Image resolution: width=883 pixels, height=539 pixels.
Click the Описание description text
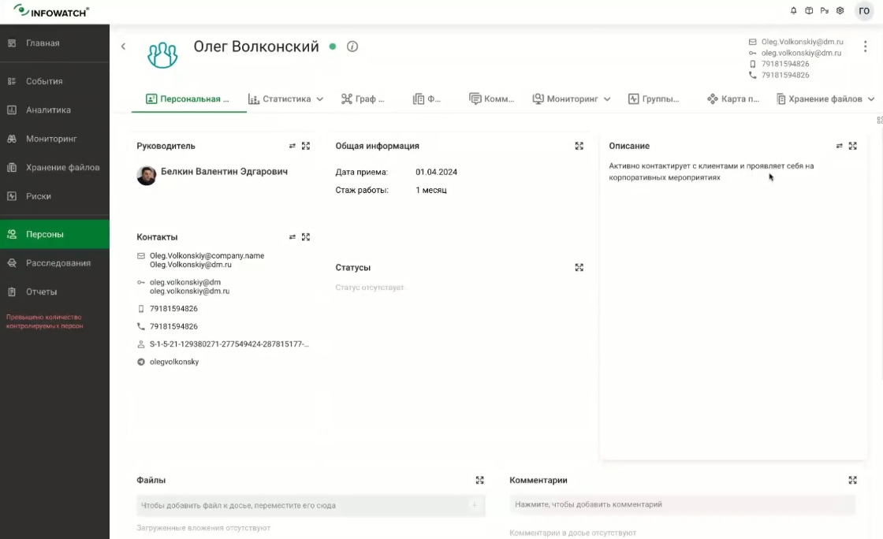tap(711, 172)
